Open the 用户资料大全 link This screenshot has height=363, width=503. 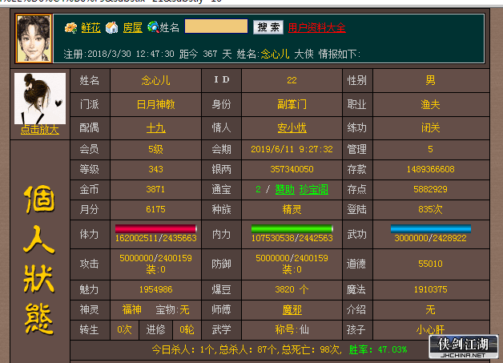tap(316, 27)
